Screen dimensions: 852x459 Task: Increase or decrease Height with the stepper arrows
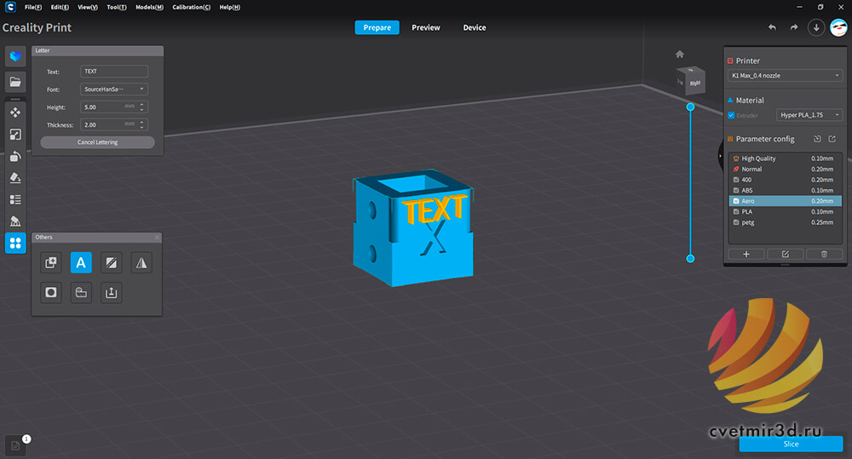pyautogui.click(x=142, y=107)
